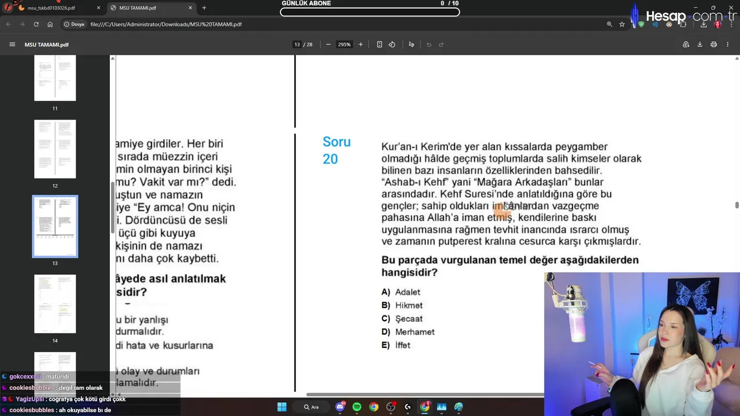Viewport: 740px width, 416px height.
Task: Click the Chrome icon with profile badge on taskbar
Action: [x=425, y=407]
